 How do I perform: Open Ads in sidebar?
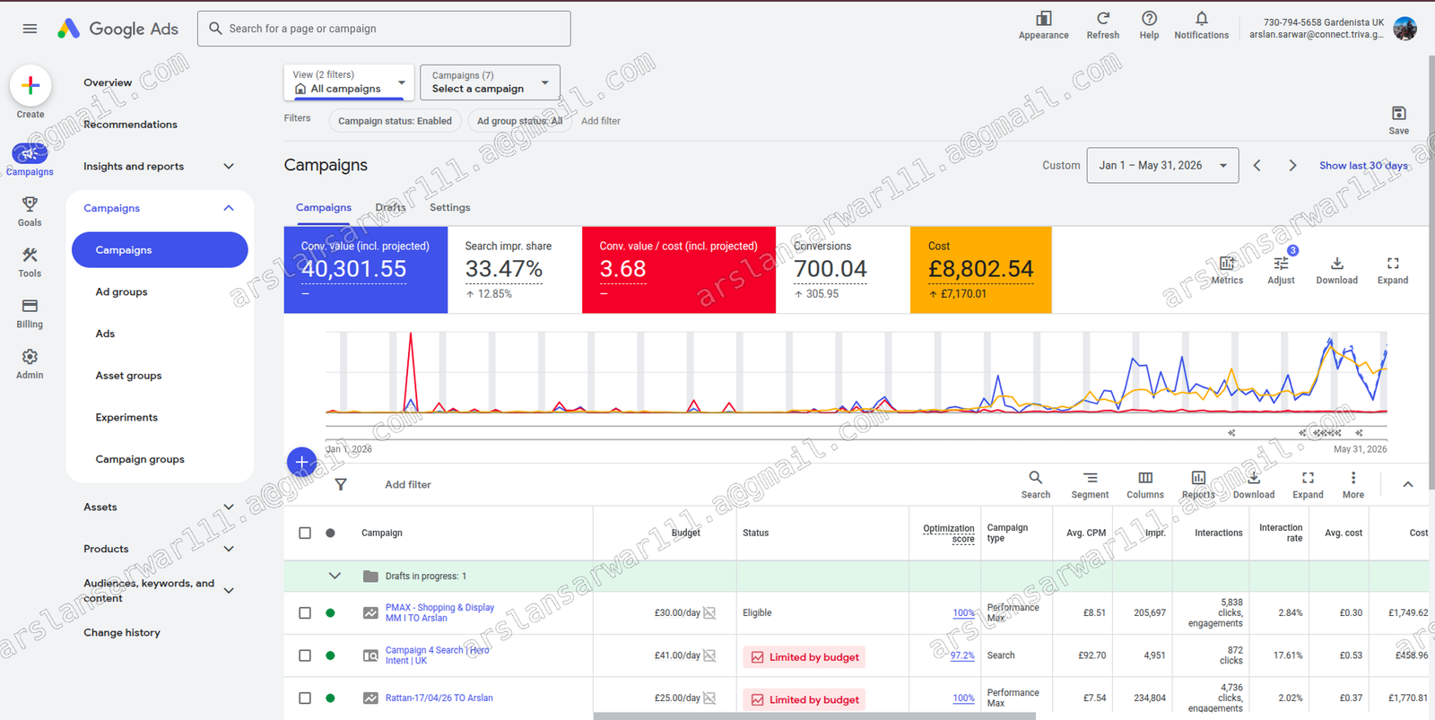pyautogui.click(x=105, y=334)
